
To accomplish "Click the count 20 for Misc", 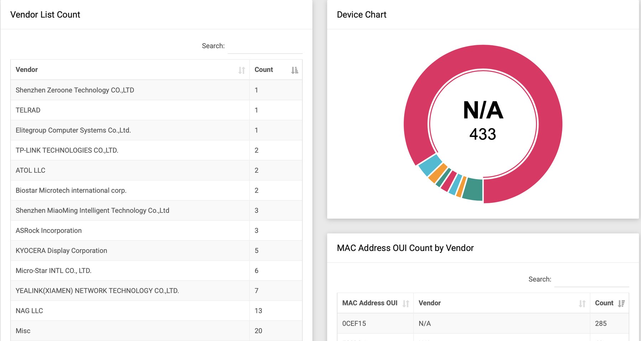I will tap(258, 331).
